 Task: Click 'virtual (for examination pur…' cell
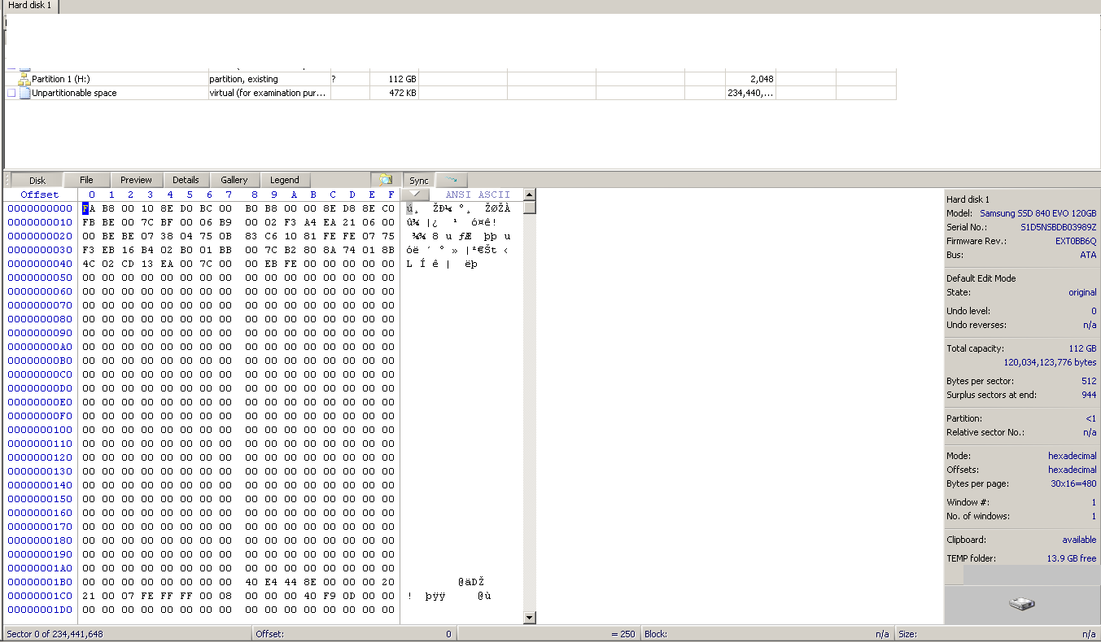268,93
